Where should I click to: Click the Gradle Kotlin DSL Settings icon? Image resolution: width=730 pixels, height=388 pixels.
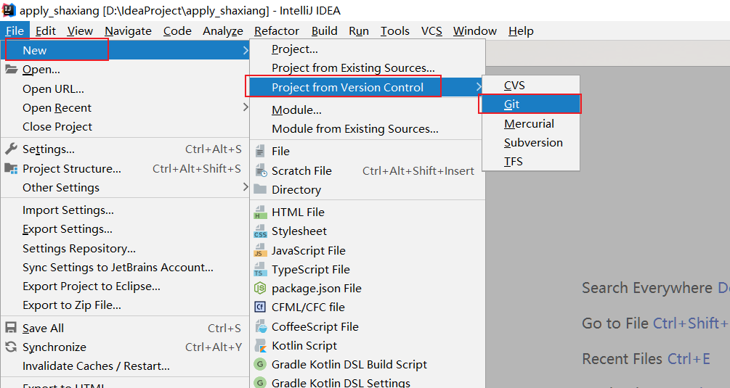click(260, 382)
